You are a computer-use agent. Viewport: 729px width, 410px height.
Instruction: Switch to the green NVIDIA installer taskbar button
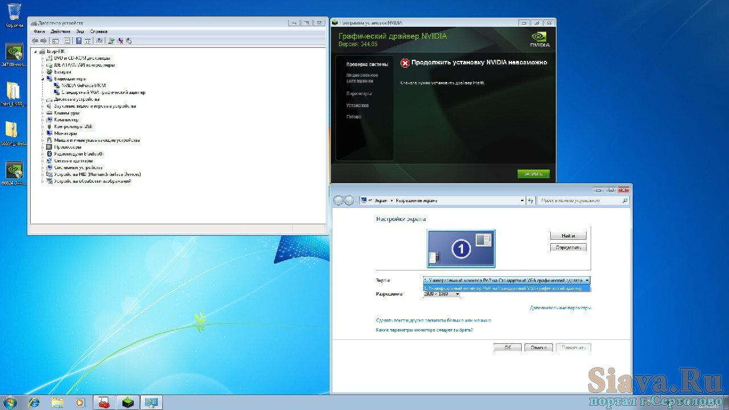pos(129,403)
